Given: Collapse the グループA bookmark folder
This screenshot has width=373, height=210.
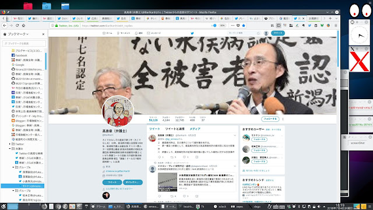Looking at the screenshot, I should [x=13, y=167].
